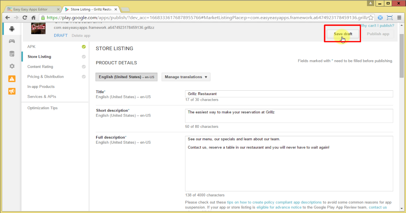Open the orange Alerts warning icon
The image size is (406, 213).
(x=12, y=79)
